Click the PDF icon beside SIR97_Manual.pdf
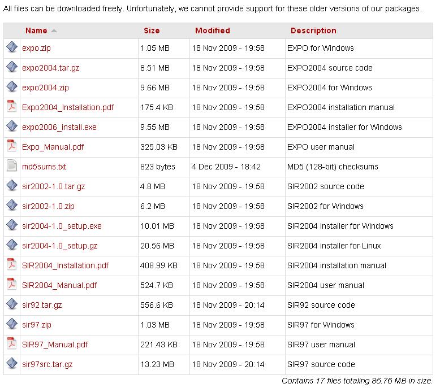Screen dimensions: 440x388 (x=12, y=344)
